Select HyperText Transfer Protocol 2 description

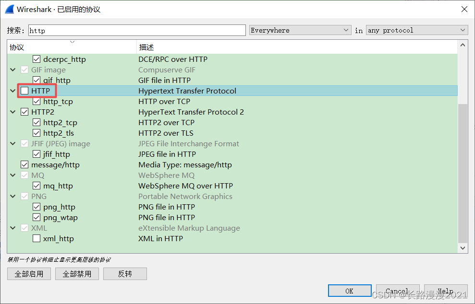pyautogui.click(x=191, y=112)
